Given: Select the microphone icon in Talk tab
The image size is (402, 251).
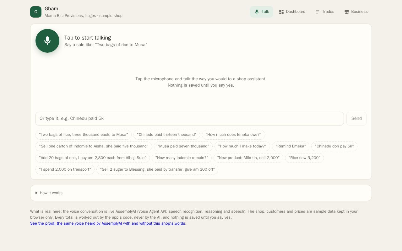Looking at the screenshot, I should pos(257,12).
